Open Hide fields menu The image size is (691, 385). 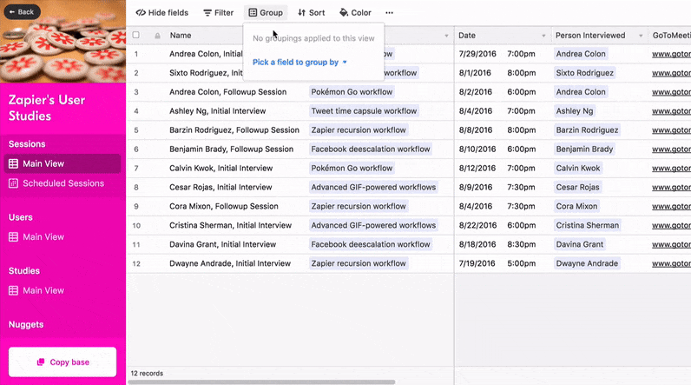coord(162,13)
